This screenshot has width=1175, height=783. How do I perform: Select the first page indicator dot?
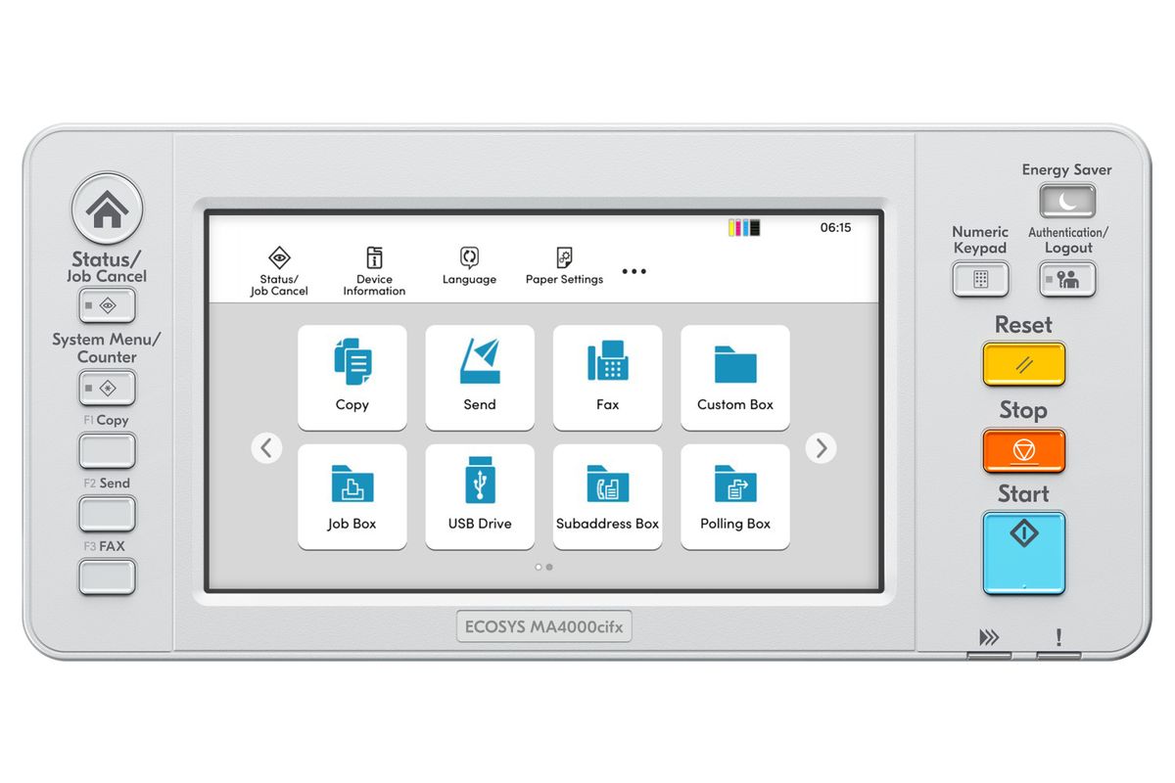point(539,567)
